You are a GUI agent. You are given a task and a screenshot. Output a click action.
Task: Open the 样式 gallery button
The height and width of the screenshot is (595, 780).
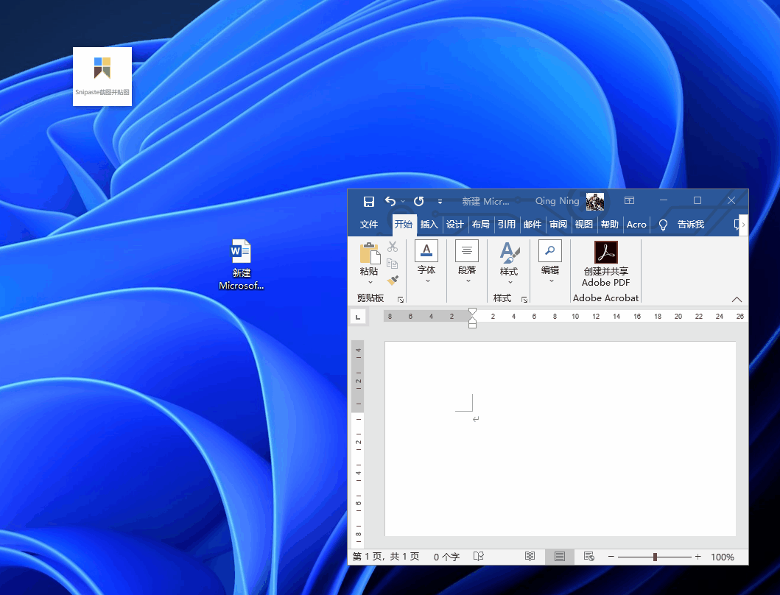(509, 263)
